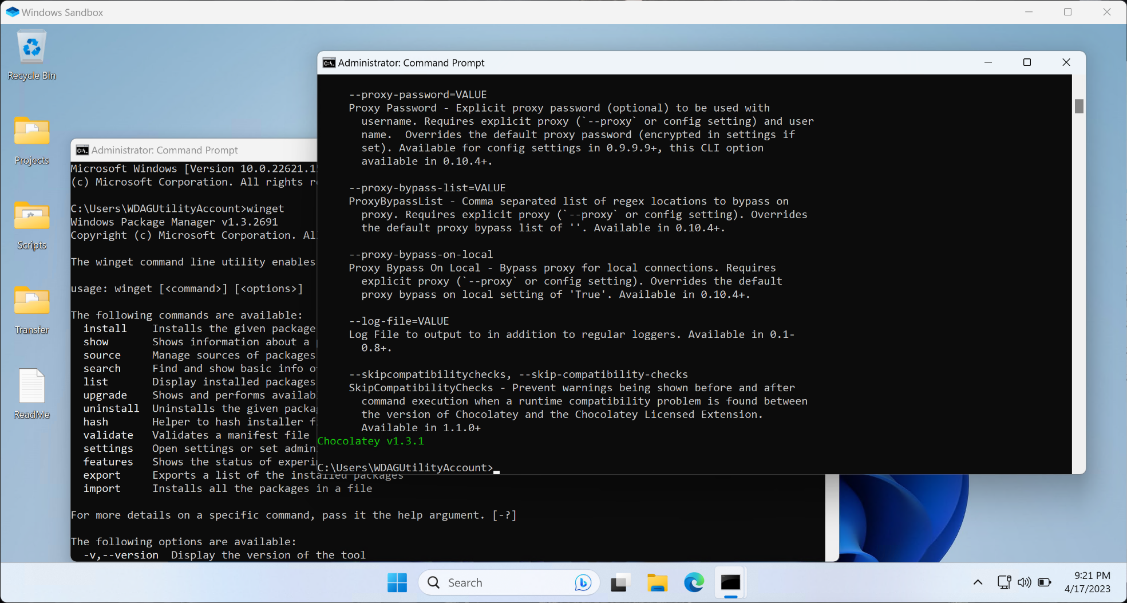
Task: Click 'features' command in background window
Action: 108,462
